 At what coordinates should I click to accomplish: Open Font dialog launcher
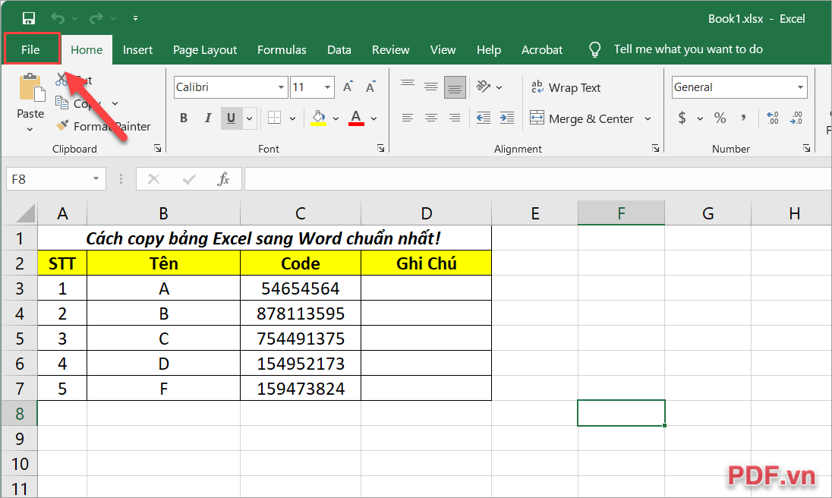coord(380,149)
